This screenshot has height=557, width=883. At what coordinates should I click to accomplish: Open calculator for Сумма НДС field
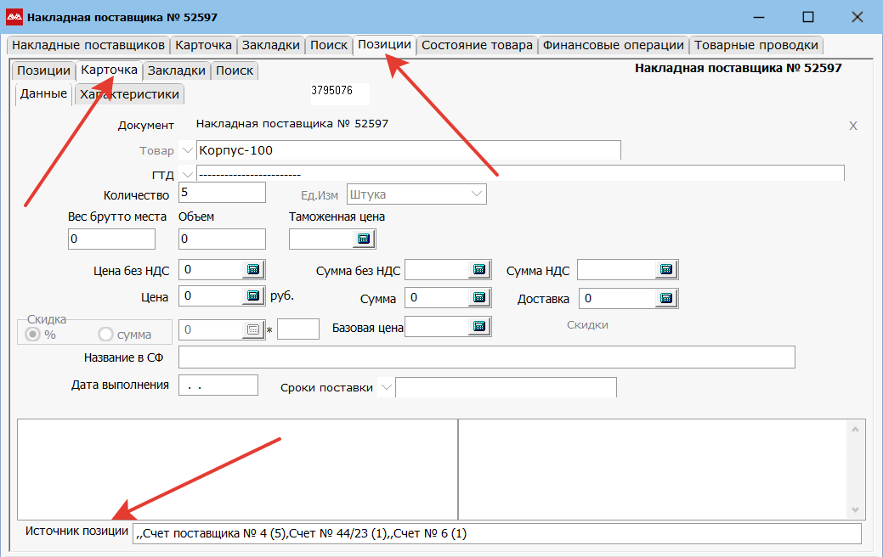click(x=666, y=270)
